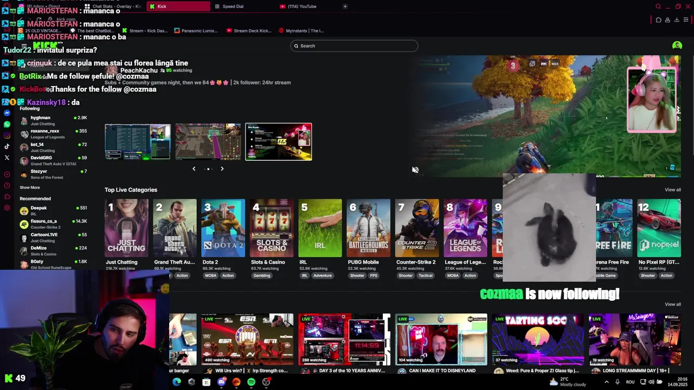The image size is (694, 390).
Task: Open fissure_cs_a recommended channel
Action: 53,224
